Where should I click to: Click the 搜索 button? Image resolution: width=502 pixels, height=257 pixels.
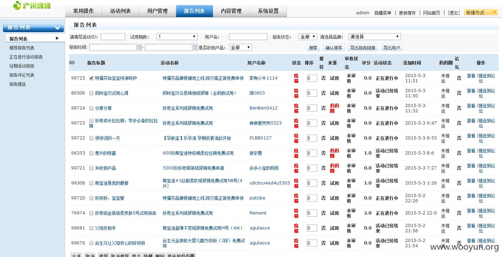click(x=313, y=48)
